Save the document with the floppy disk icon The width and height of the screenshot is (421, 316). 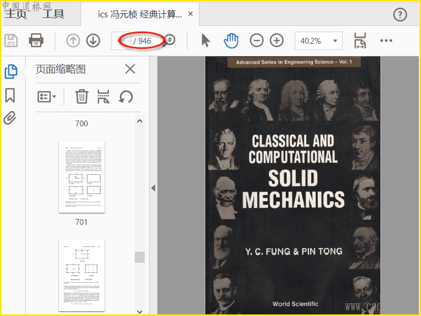click(x=11, y=41)
